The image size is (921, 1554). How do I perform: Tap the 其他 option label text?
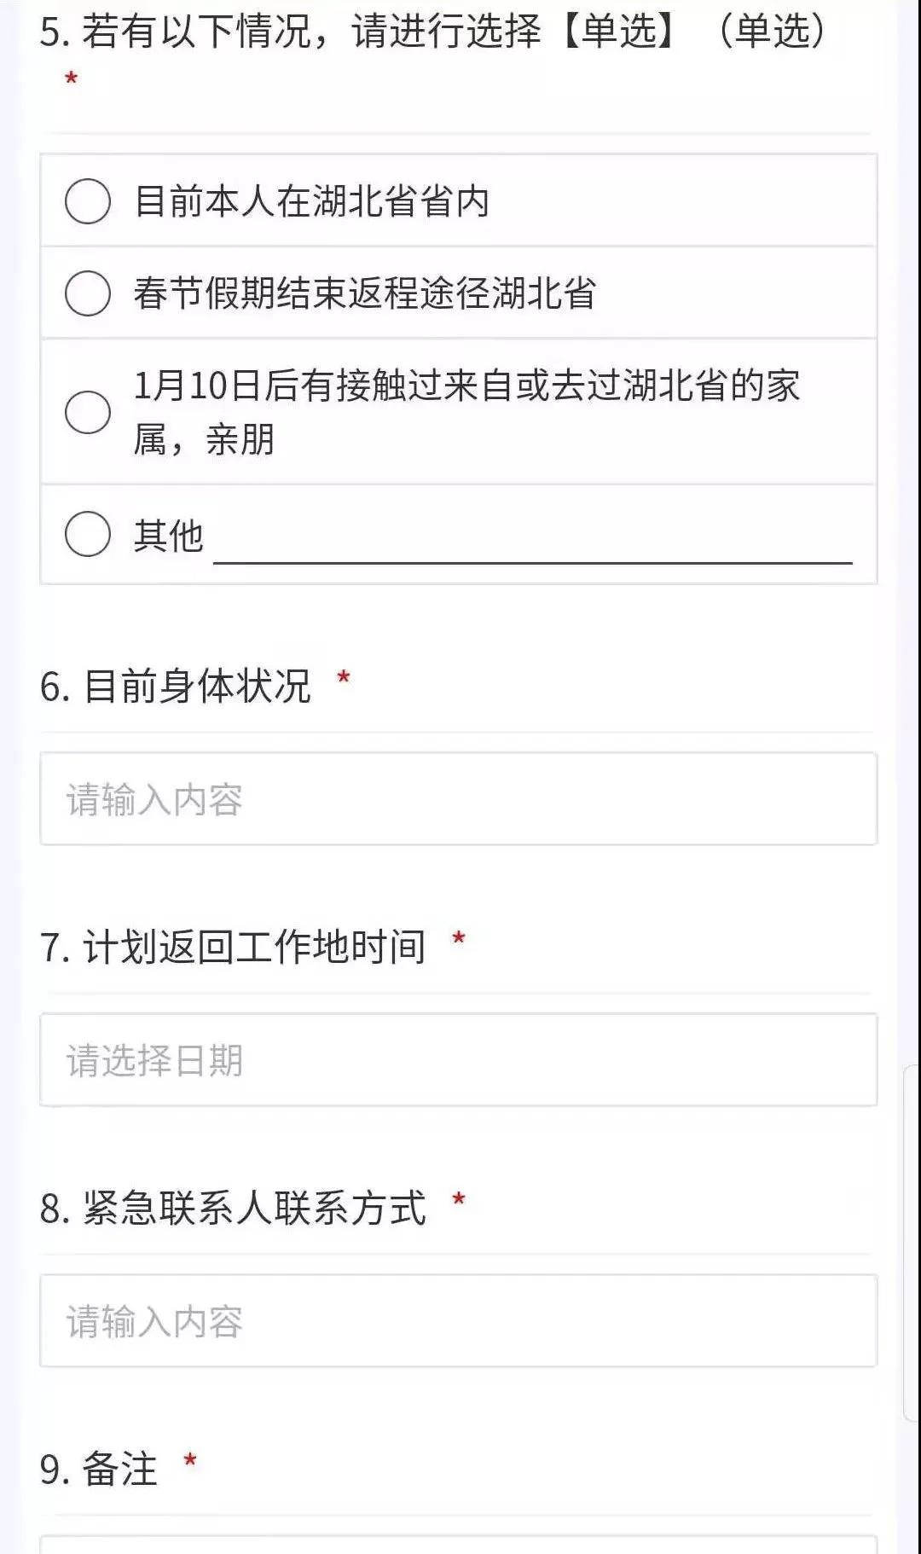pyautogui.click(x=169, y=536)
